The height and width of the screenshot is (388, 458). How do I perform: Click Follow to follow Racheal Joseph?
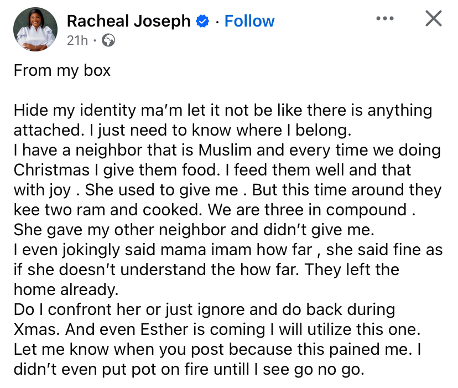249,20
